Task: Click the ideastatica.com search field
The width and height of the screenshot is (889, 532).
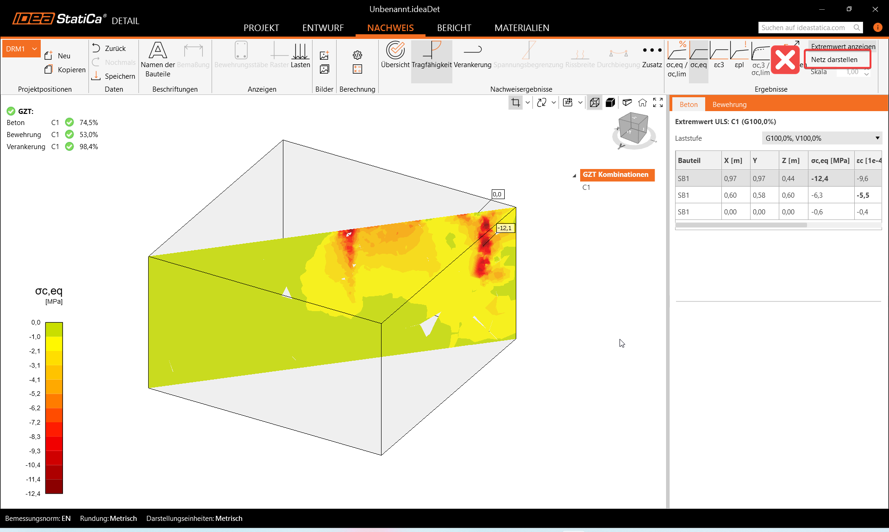Action: tap(803, 28)
